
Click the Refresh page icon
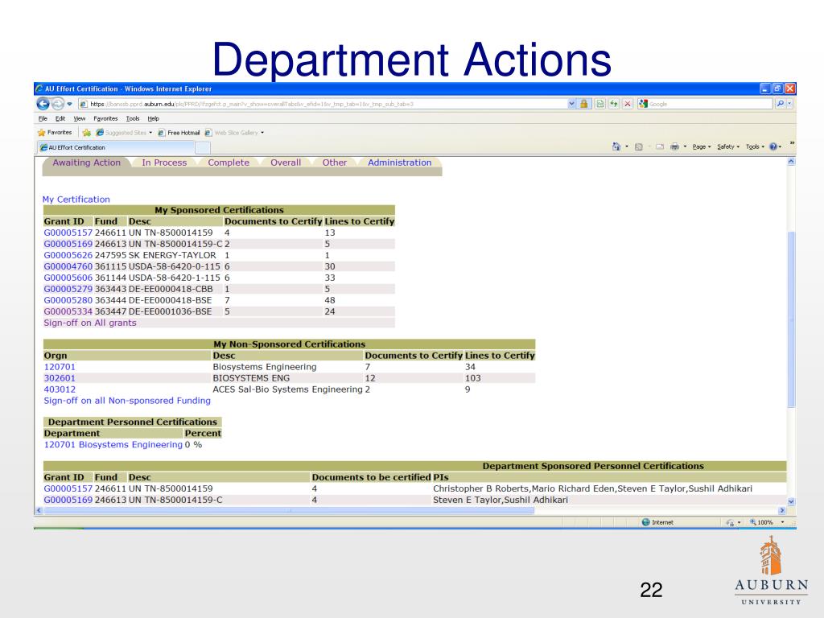pos(613,104)
